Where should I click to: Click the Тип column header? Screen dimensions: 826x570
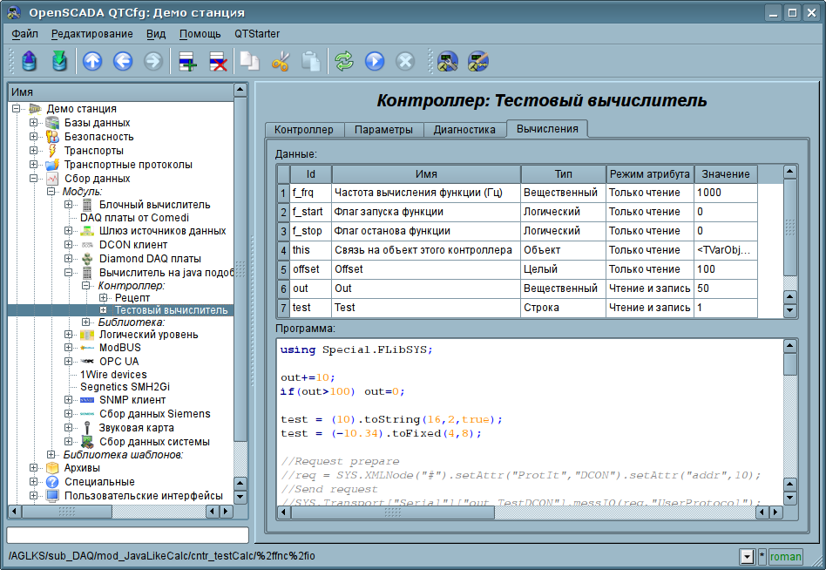563,173
